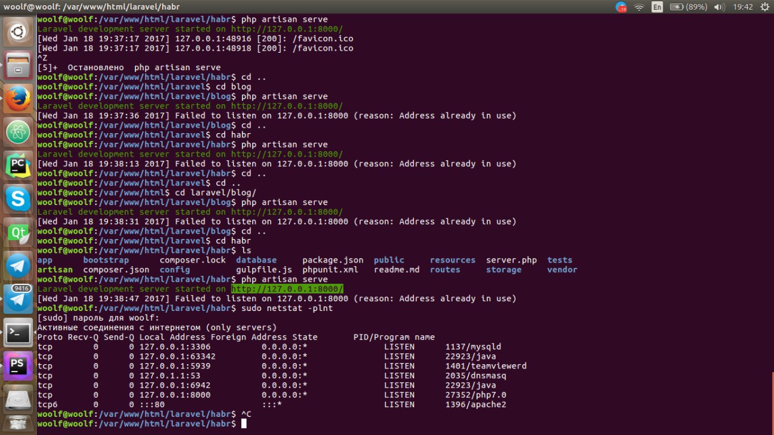Screen dimensions: 774x435
Task: Open Telegram icon showing 9416 badge
Action: coord(18,298)
